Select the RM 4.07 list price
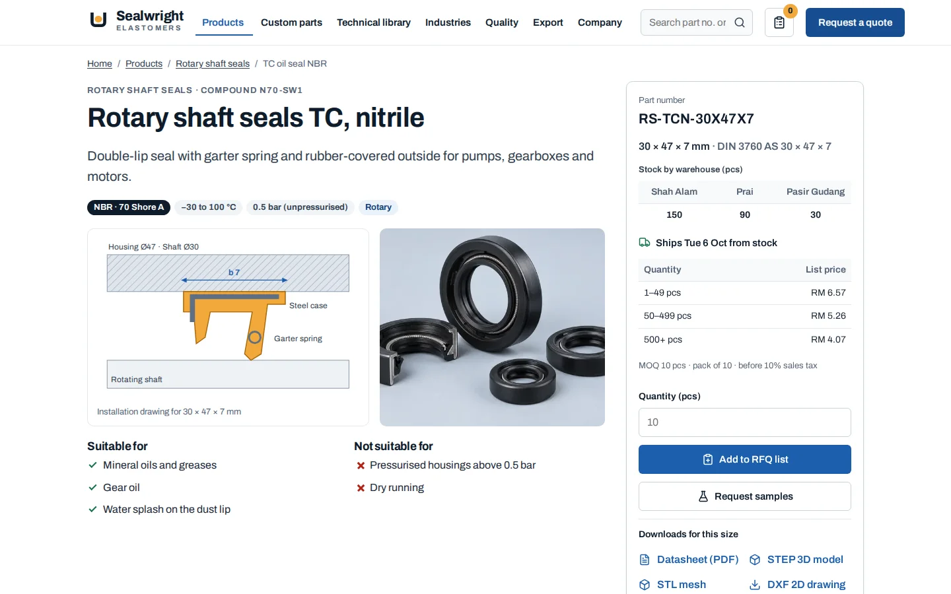This screenshot has height=594, width=951. pos(828,340)
